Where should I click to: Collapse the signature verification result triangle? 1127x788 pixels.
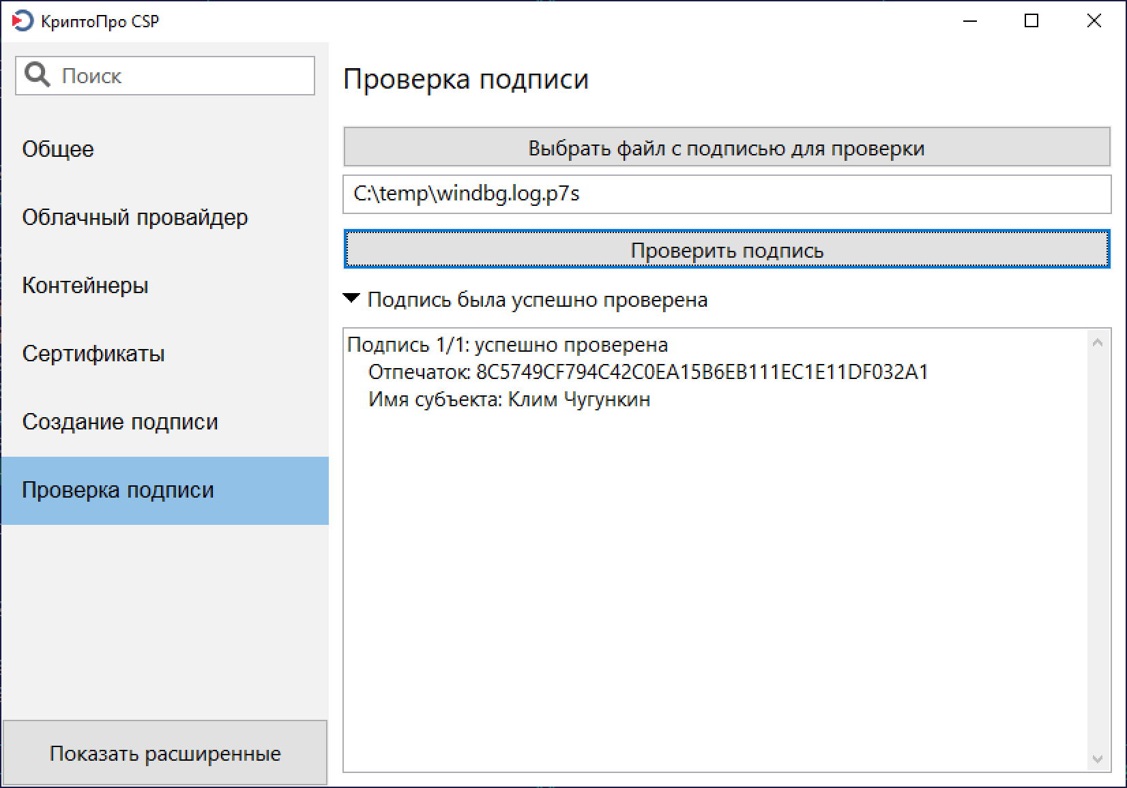pyautogui.click(x=351, y=299)
